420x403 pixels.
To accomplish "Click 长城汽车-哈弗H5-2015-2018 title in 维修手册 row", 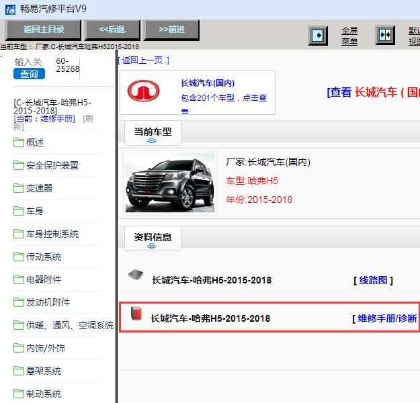I will 210,318.
